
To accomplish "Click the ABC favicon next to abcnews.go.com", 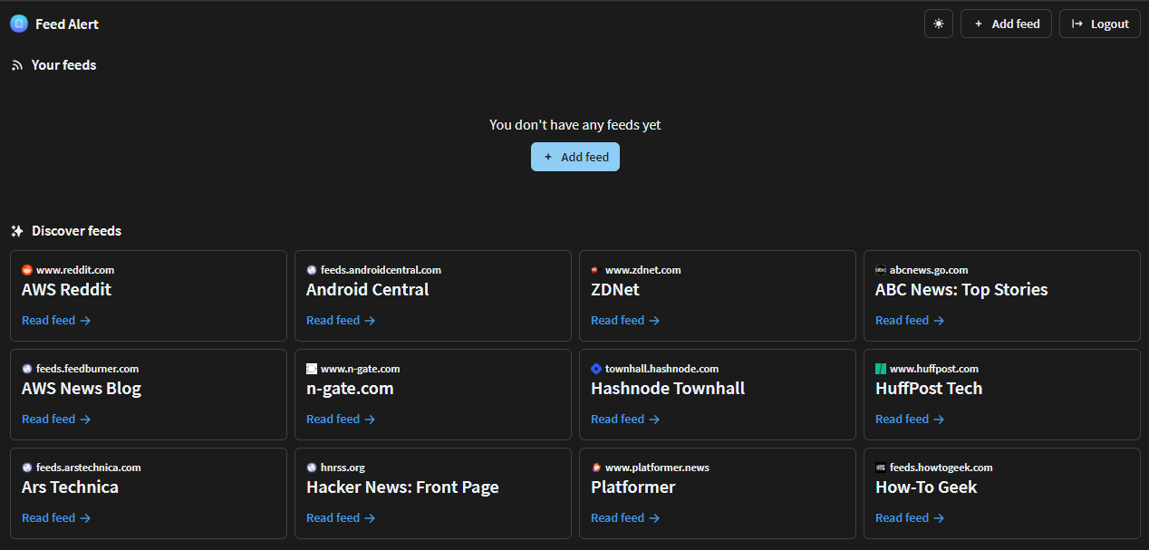I will (x=881, y=270).
